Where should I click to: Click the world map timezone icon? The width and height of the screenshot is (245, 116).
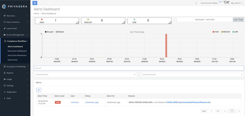(x=226, y=3)
